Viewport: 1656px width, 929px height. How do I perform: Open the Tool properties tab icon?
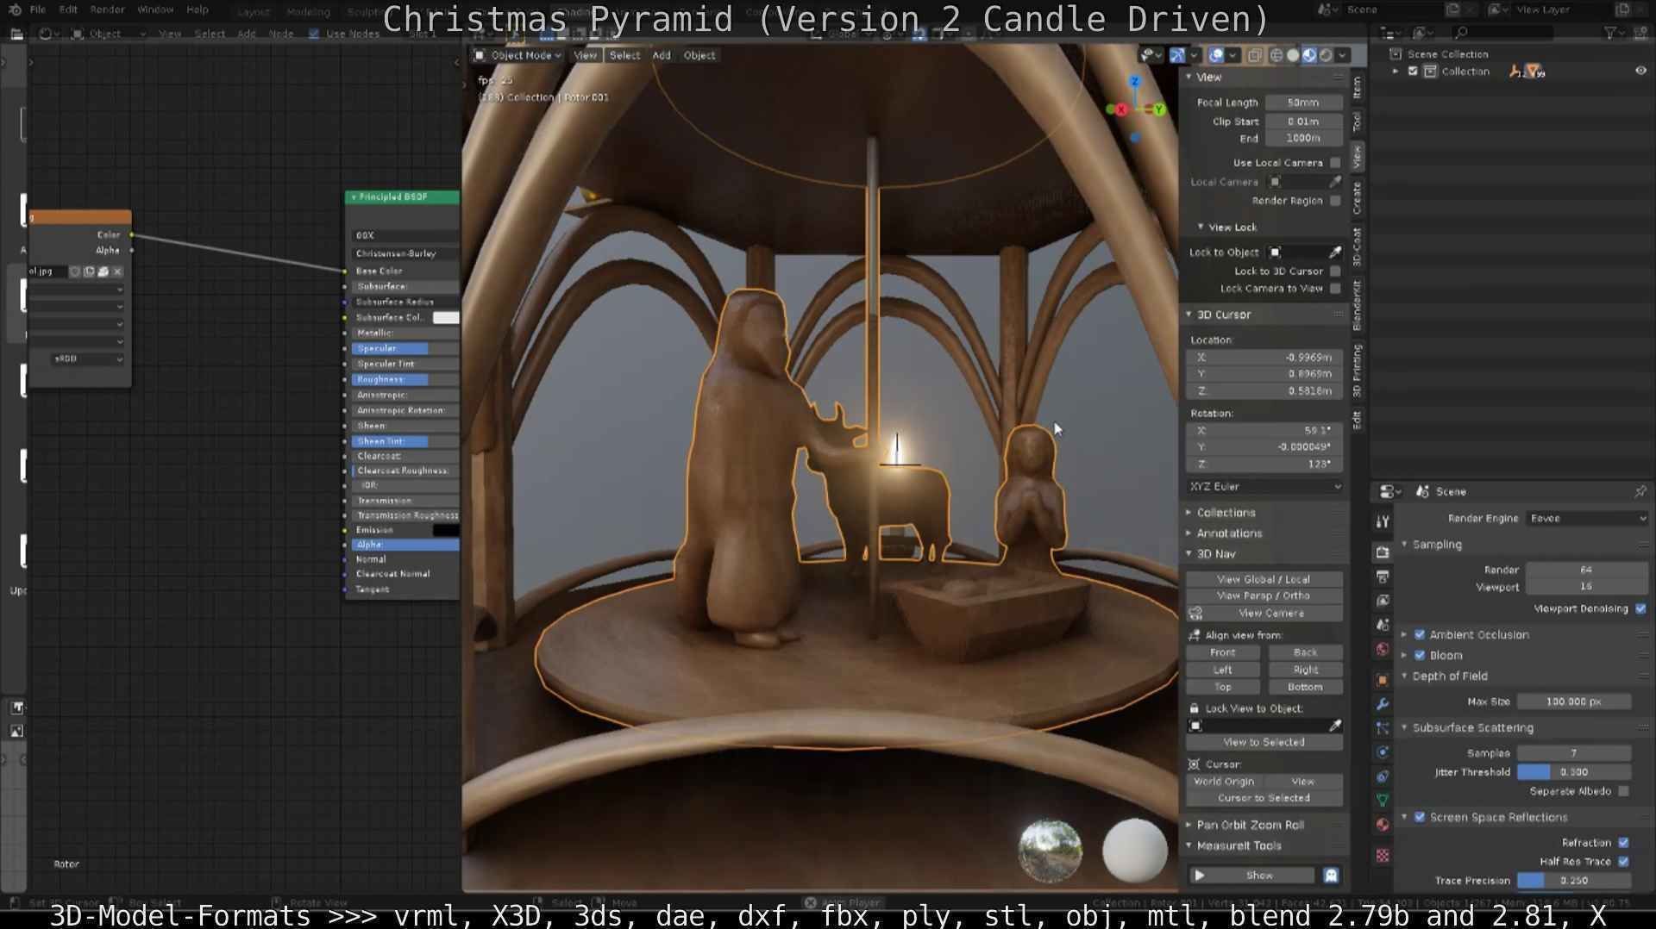1383,521
